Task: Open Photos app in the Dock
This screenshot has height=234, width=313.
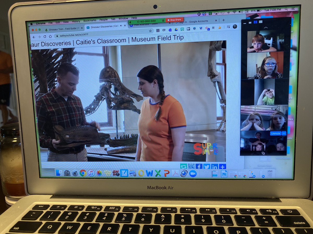Action: (99, 173)
